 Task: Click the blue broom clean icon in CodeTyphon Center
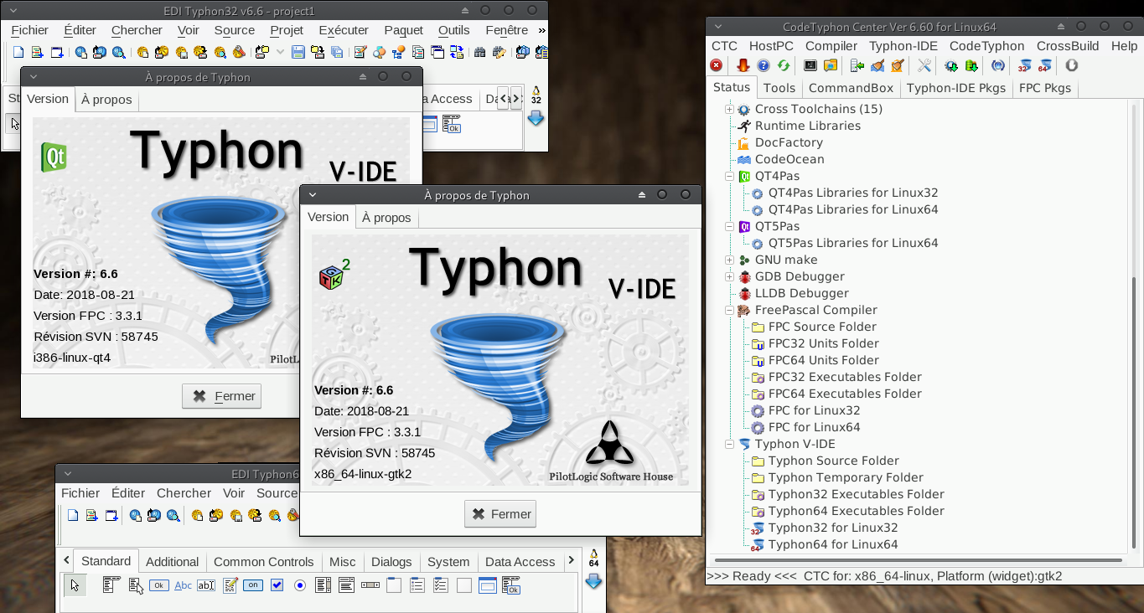click(877, 65)
